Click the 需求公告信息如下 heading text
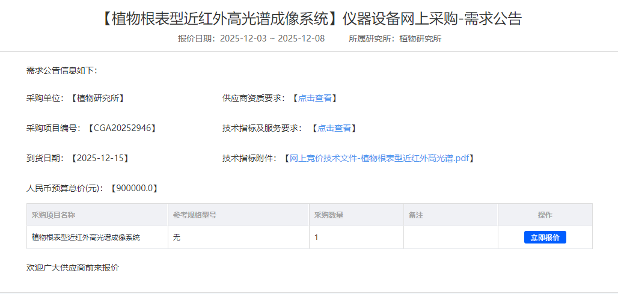 pos(61,70)
